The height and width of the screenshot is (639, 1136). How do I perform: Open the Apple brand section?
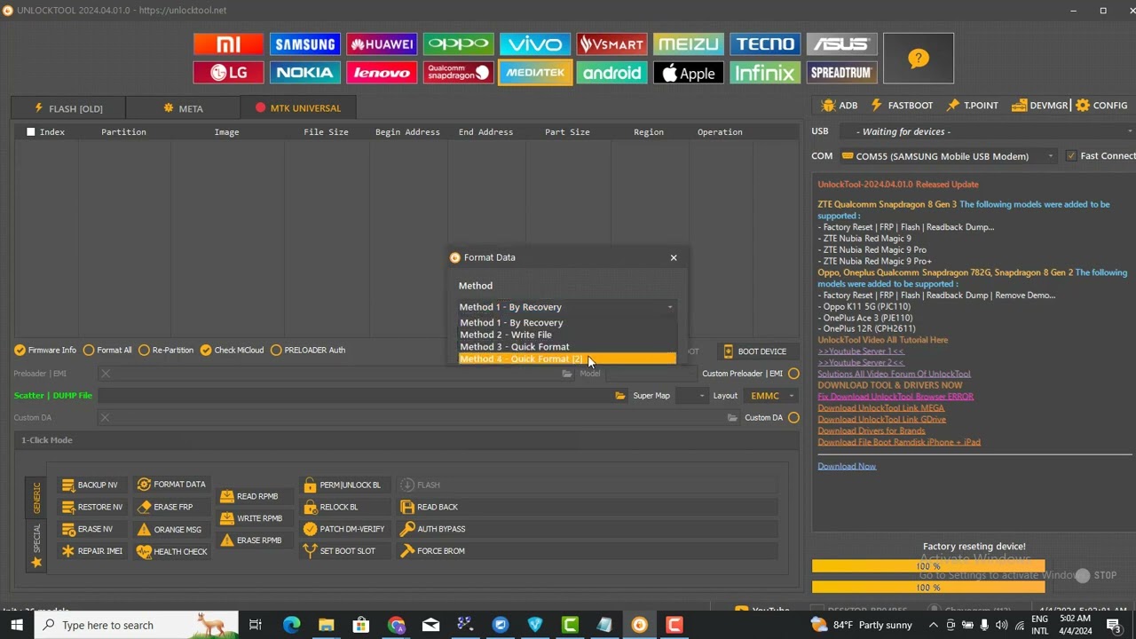pos(688,73)
